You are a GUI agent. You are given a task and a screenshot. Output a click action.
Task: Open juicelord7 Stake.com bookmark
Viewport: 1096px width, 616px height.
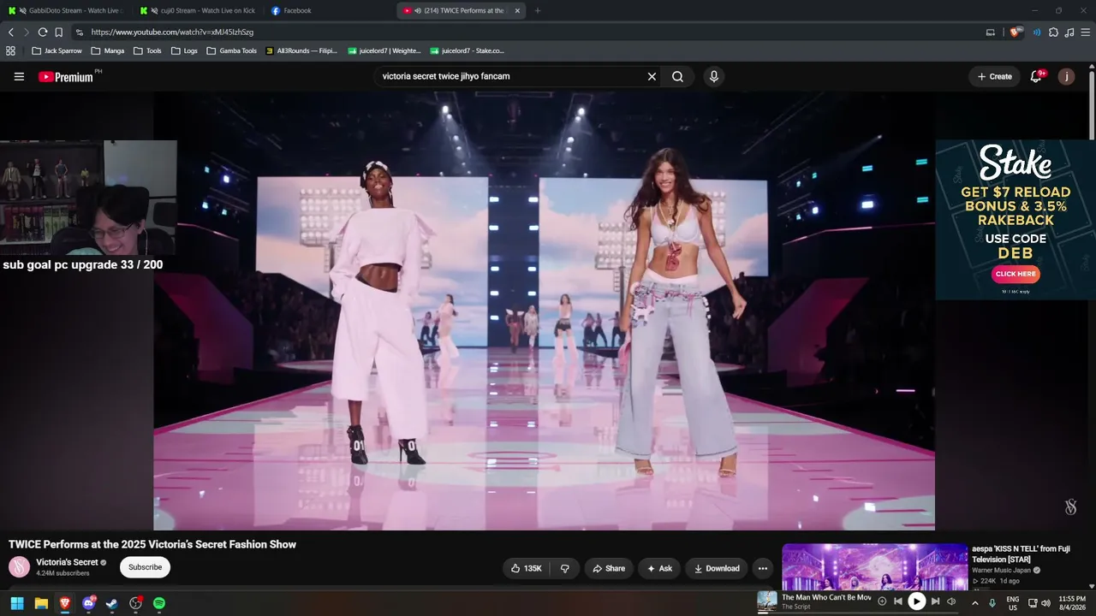pyautogui.click(x=468, y=51)
